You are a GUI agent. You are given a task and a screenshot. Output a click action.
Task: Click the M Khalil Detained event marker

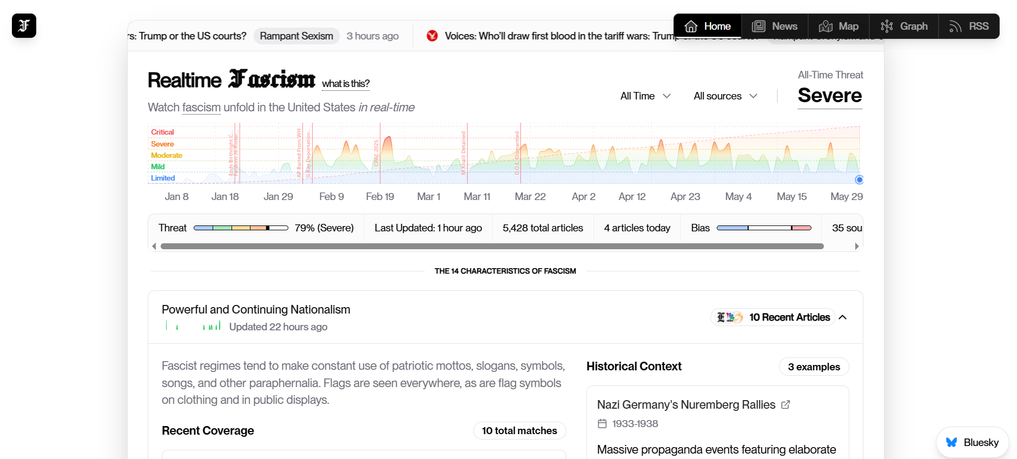click(464, 153)
